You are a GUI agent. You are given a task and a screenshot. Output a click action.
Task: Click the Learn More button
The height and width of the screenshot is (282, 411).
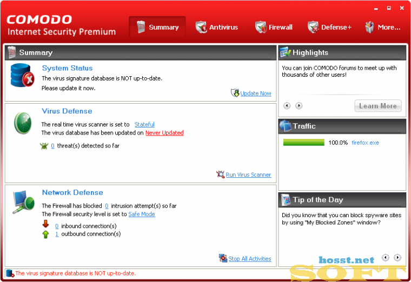click(377, 106)
